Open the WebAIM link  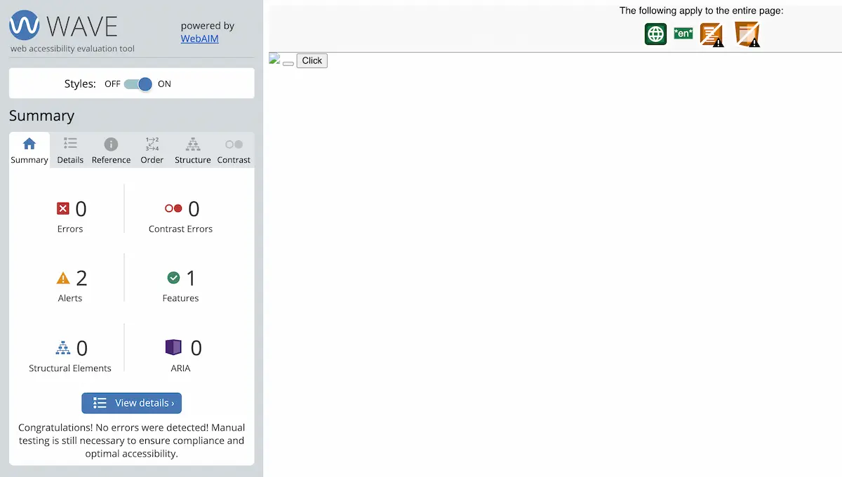[x=199, y=39]
